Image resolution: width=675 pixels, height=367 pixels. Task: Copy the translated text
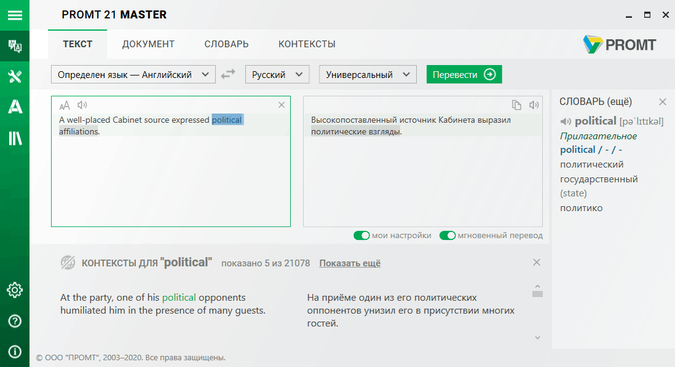click(x=516, y=105)
